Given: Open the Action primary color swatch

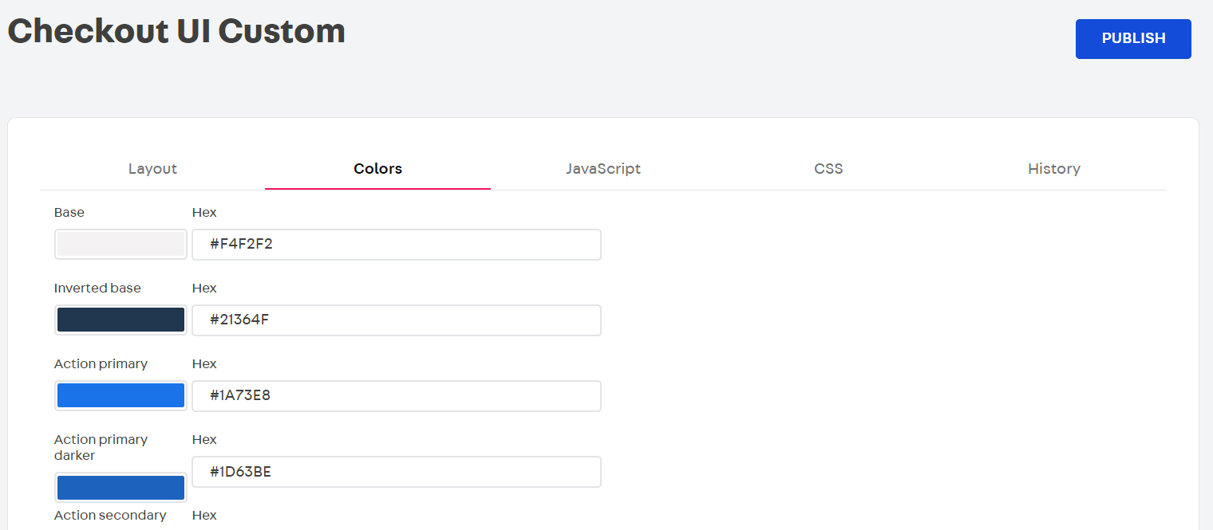Looking at the screenshot, I should 121,395.
